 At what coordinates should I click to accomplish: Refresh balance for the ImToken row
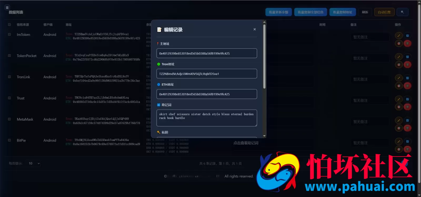(407, 36)
